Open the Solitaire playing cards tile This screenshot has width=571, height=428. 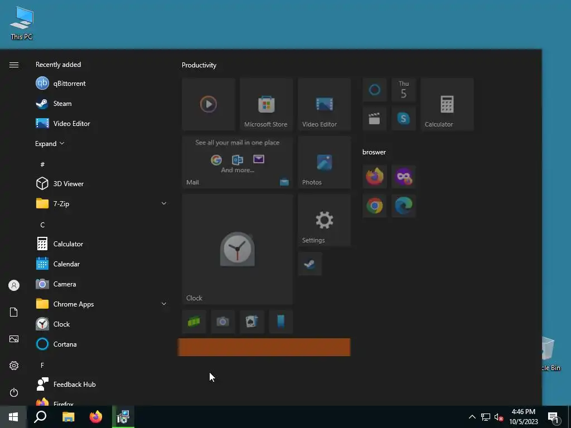point(252,322)
